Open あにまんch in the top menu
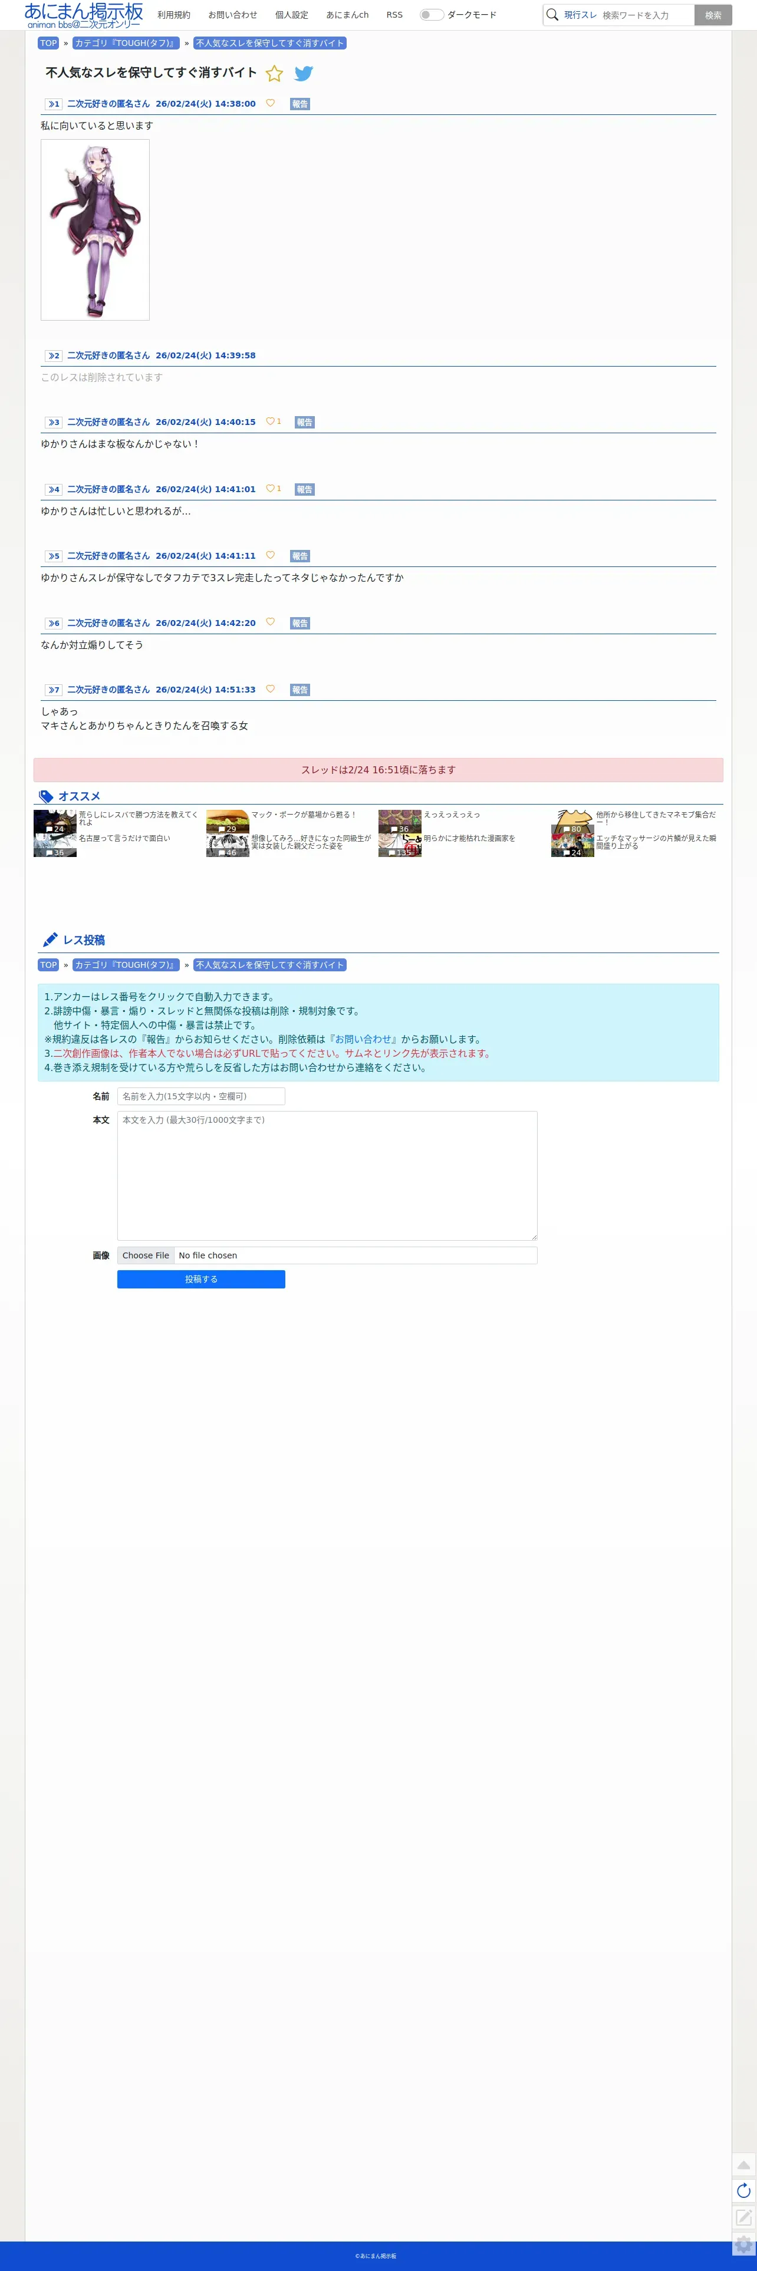 coord(348,15)
